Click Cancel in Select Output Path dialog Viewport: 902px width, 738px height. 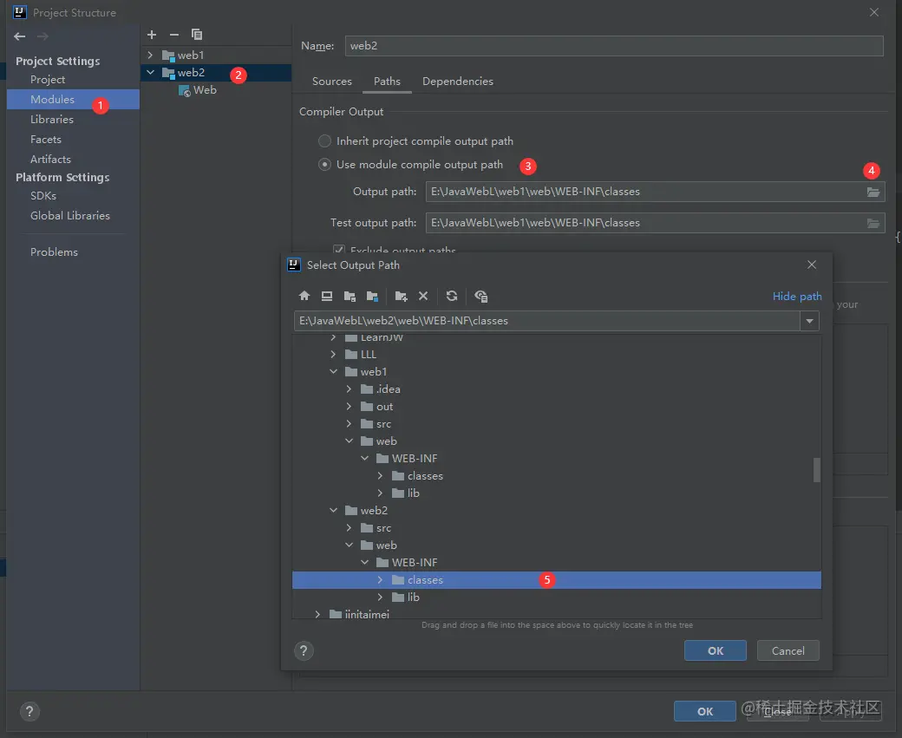point(788,650)
